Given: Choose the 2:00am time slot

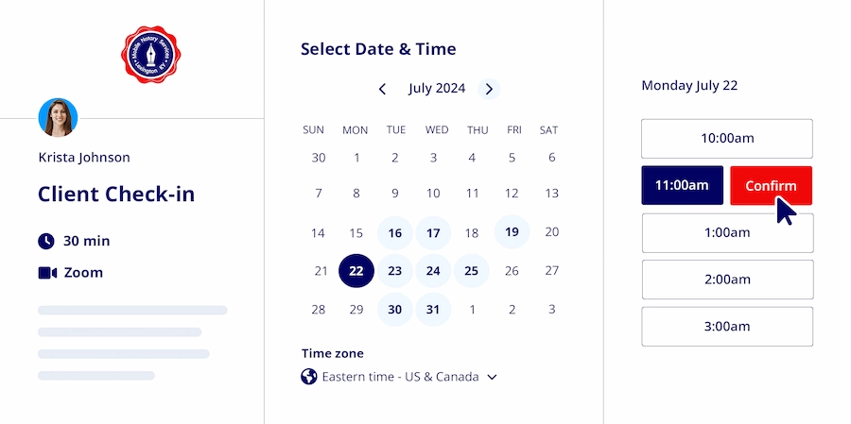Looking at the screenshot, I should click(726, 280).
